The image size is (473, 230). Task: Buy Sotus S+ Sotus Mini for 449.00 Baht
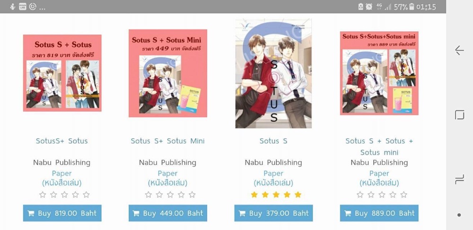coord(168,213)
